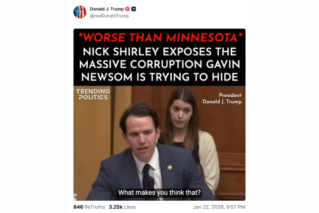Click the red "WORSE THAN MINNESOTA" headline

point(160,37)
